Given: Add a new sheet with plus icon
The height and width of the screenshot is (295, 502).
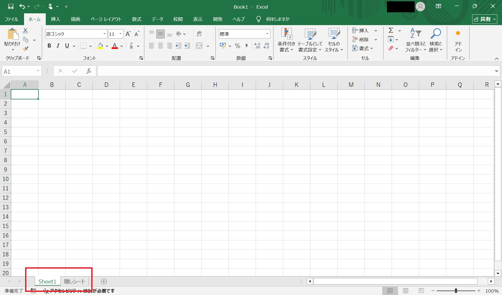Looking at the screenshot, I should (104, 281).
